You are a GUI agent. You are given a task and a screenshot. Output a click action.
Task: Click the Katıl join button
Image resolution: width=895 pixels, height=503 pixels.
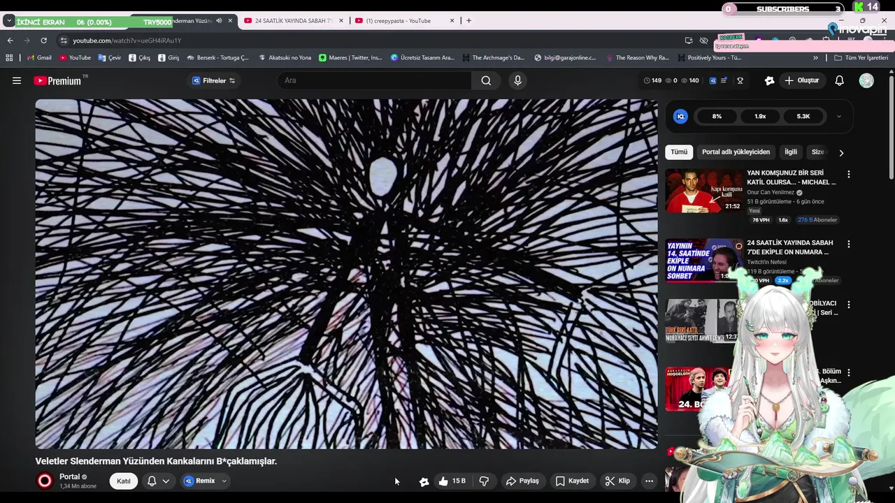coord(124,481)
